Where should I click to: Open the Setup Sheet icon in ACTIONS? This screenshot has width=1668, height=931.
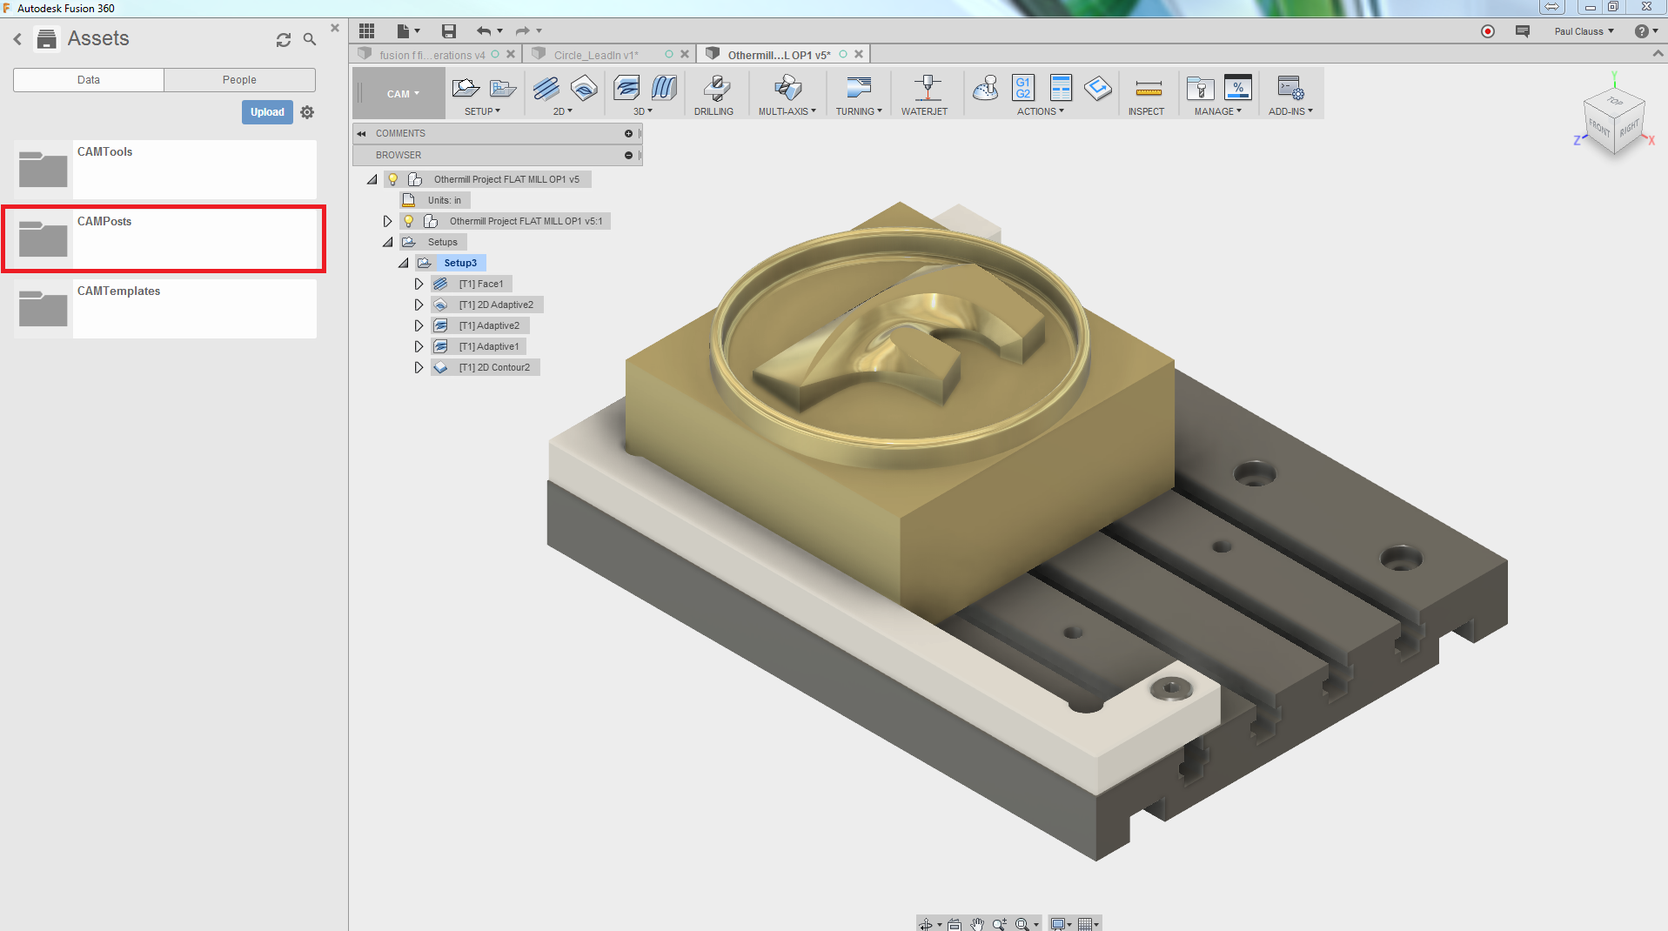pos(1061,88)
